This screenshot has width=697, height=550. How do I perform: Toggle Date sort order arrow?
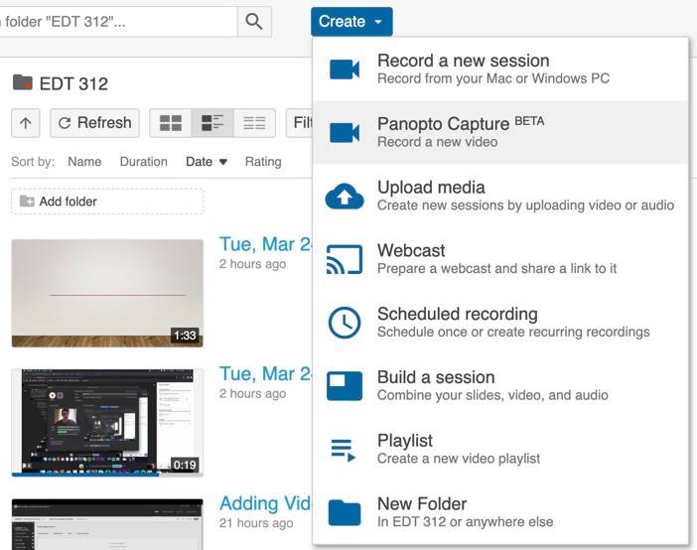pos(222,162)
